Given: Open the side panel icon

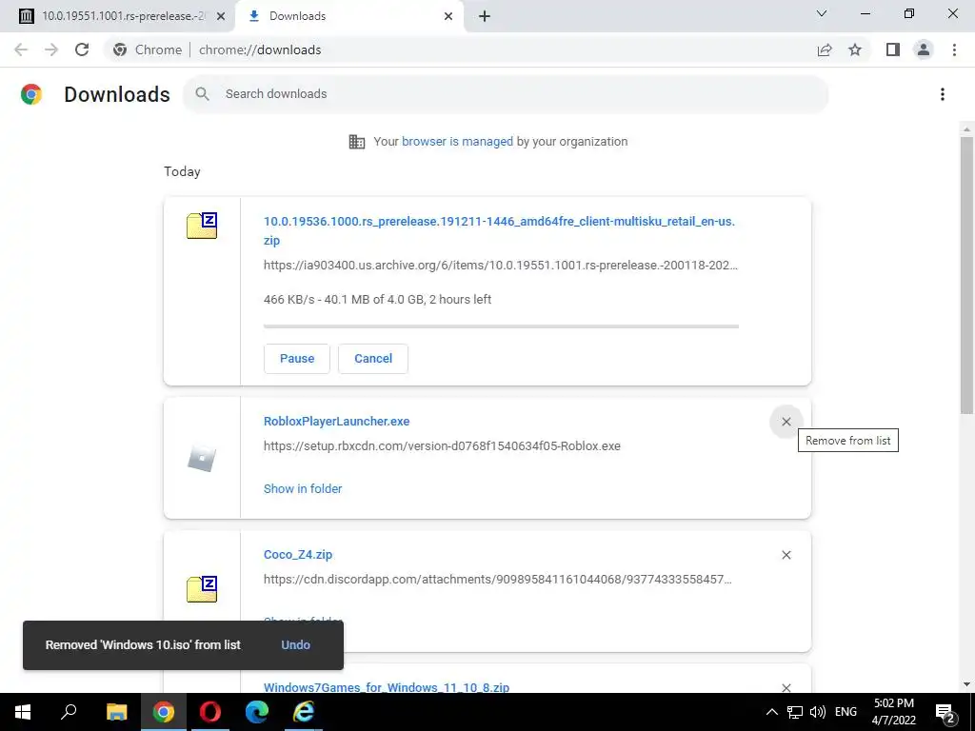Looking at the screenshot, I should 893,49.
